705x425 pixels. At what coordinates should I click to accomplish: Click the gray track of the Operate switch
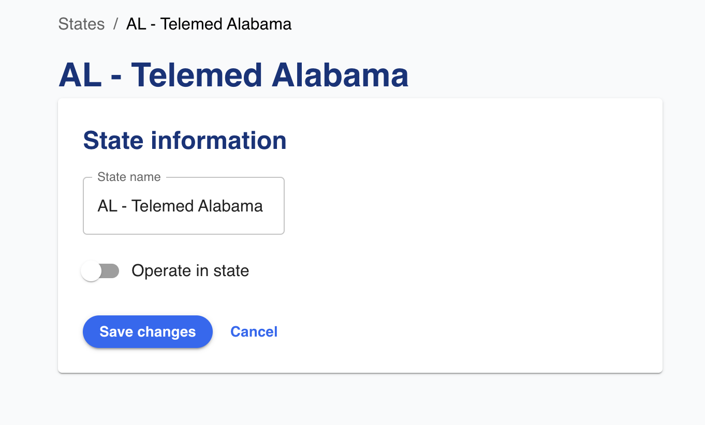111,271
